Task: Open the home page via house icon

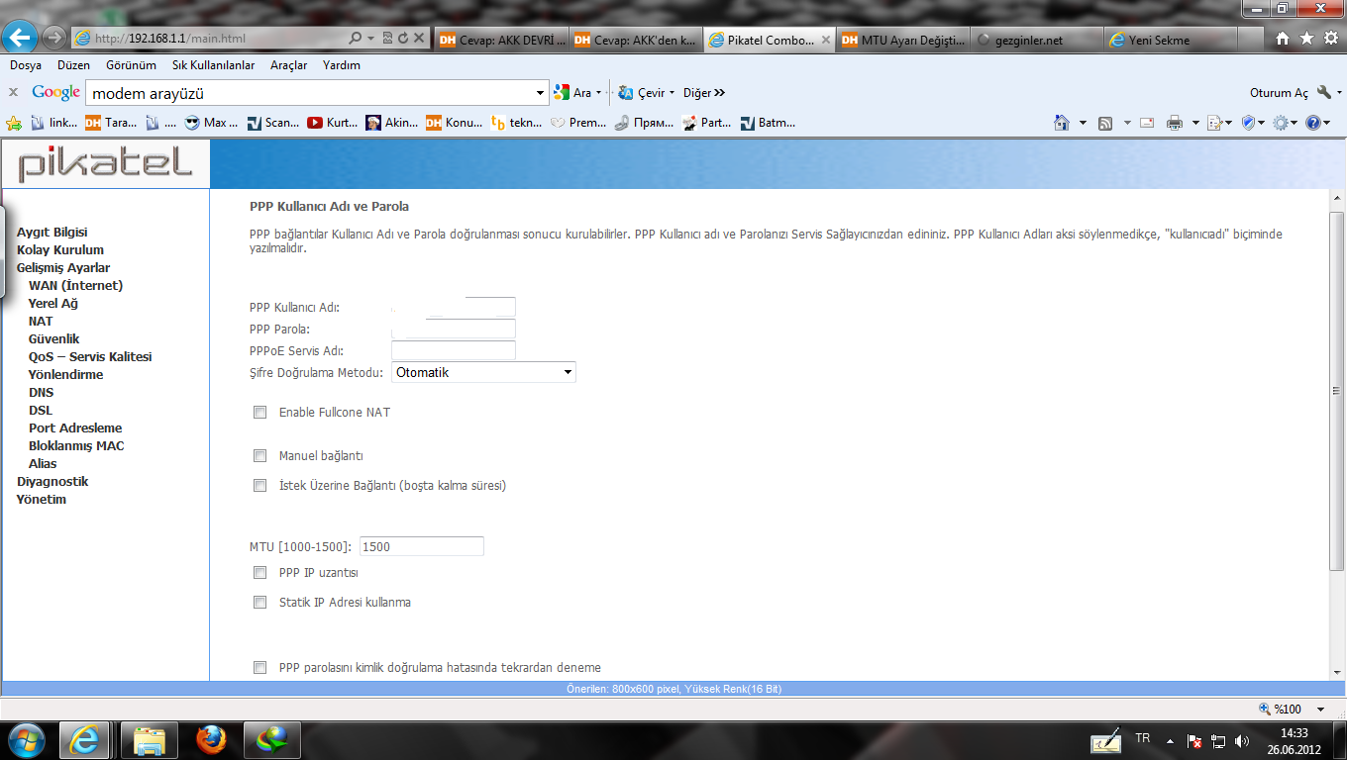Action: (1283, 39)
